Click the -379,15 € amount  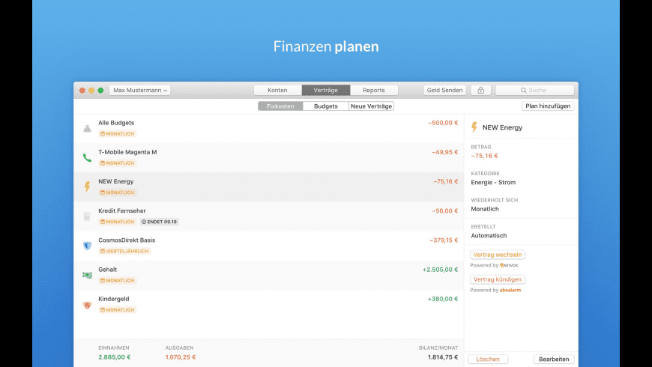pos(443,240)
